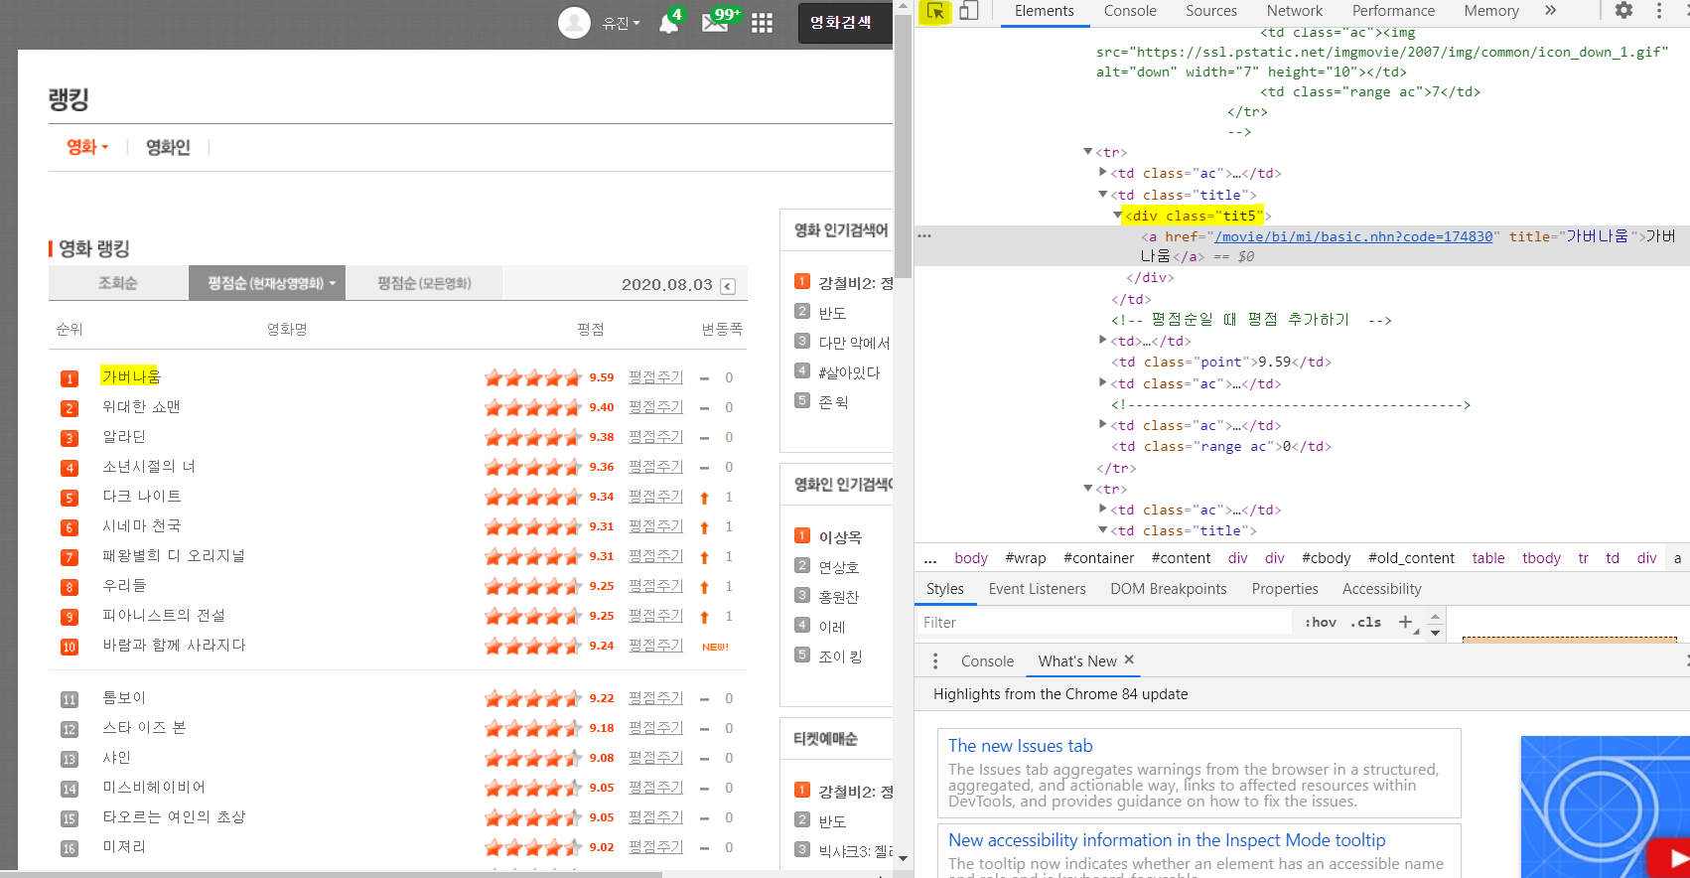The image size is (1690, 878).
Task: Expand td class ac node under tr
Action: pyautogui.click(x=1103, y=173)
